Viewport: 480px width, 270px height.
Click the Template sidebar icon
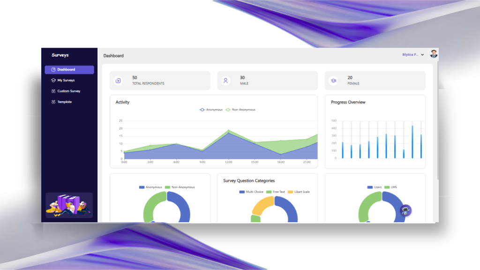pos(53,102)
